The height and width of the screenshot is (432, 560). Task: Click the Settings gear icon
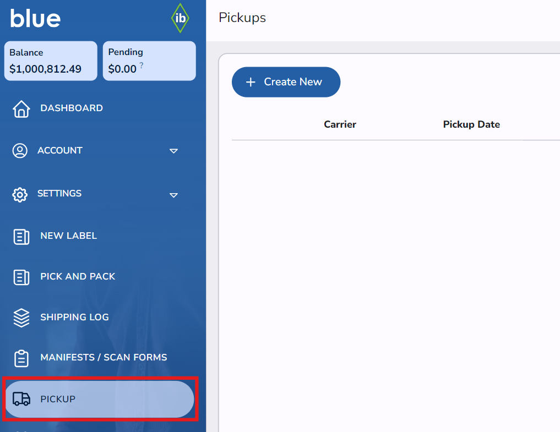coord(20,194)
